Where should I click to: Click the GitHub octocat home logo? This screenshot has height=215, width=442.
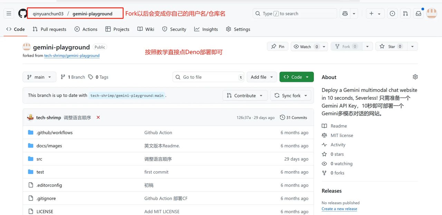coord(23,13)
